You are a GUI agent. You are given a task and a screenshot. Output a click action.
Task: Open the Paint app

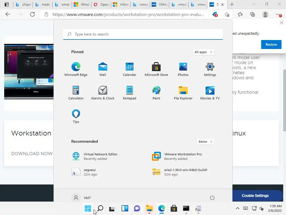pos(156,93)
